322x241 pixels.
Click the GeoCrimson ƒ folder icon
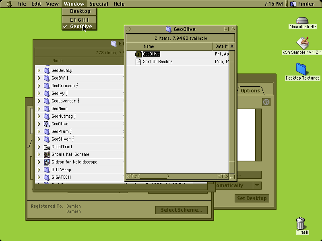pos(47,86)
